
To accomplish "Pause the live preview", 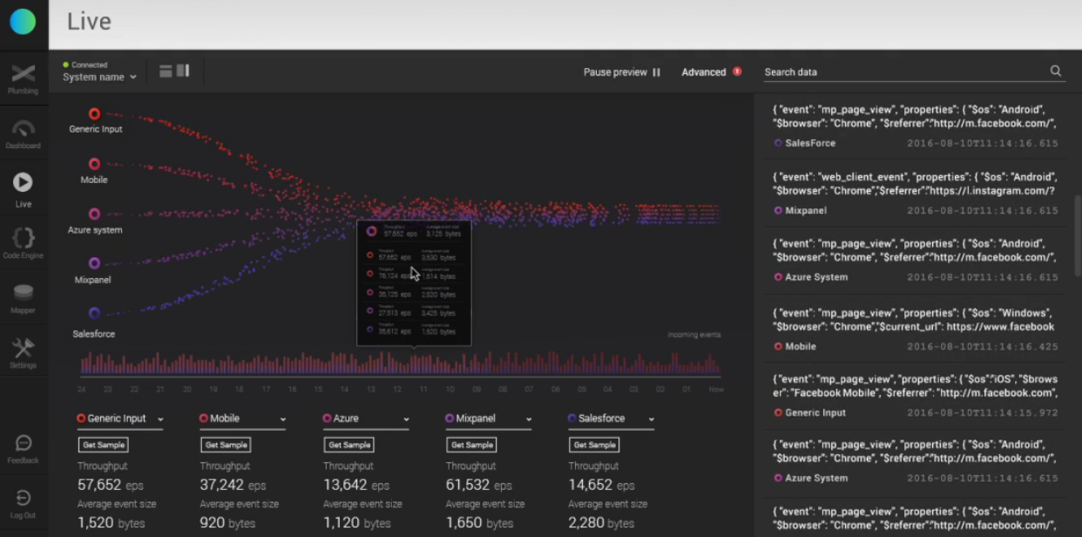I will coord(622,72).
